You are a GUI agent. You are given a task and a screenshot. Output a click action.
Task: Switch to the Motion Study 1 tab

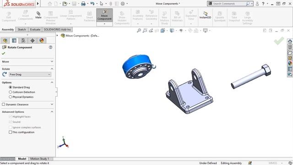[39, 159]
